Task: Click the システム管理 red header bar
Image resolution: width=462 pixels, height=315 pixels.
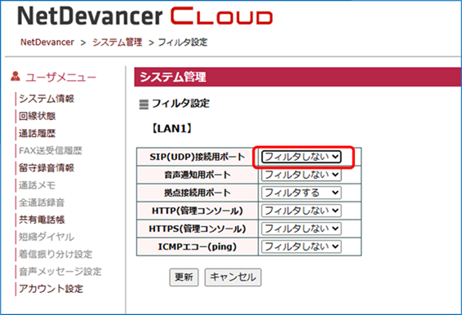Action: click(x=298, y=78)
